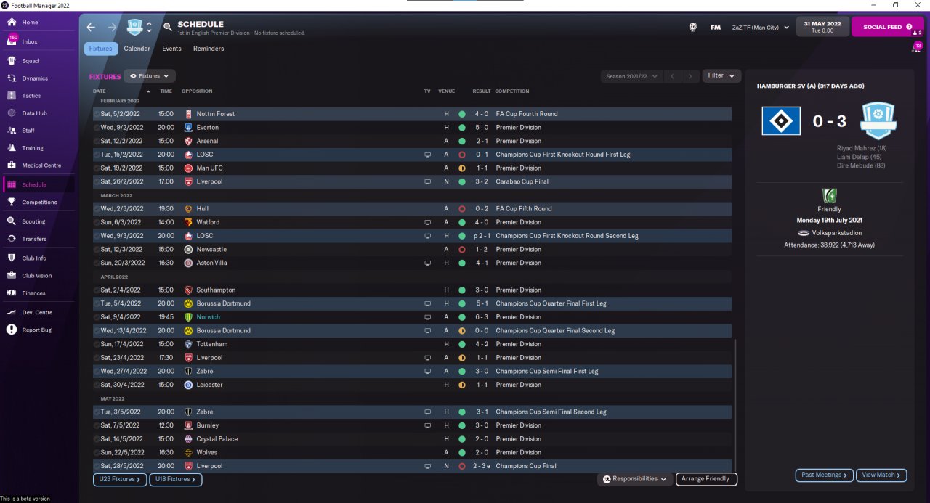Open the Fixtures view dropdown
930x503 pixels.
(150, 75)
